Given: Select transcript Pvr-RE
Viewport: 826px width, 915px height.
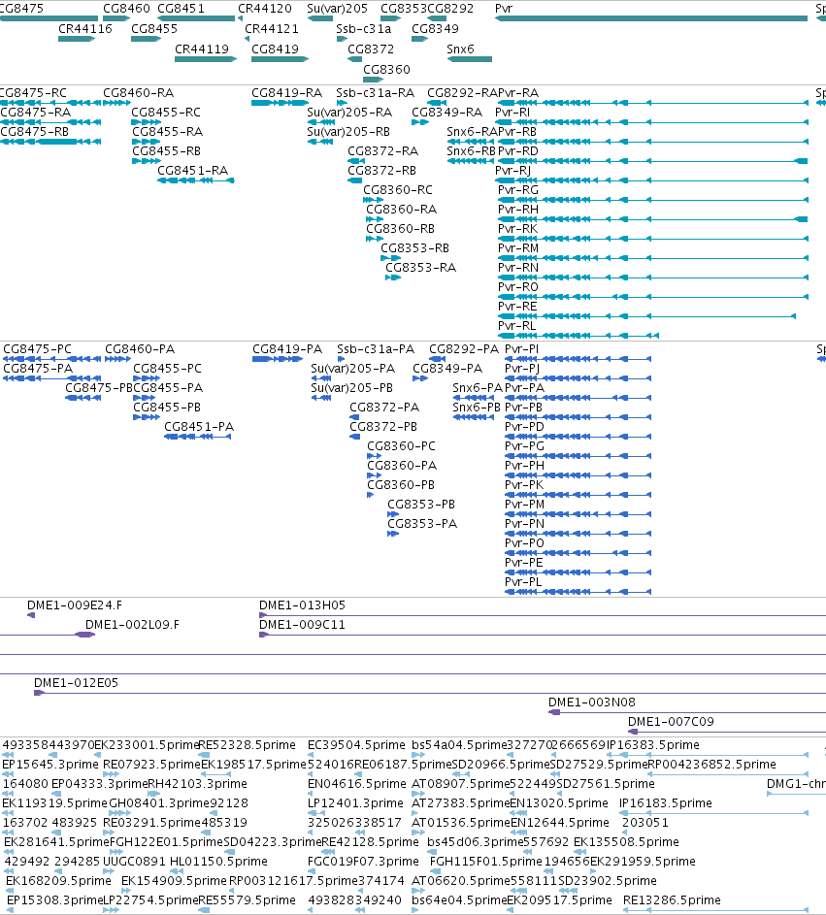Looking at the screenshot, I should tap(646, 316).
